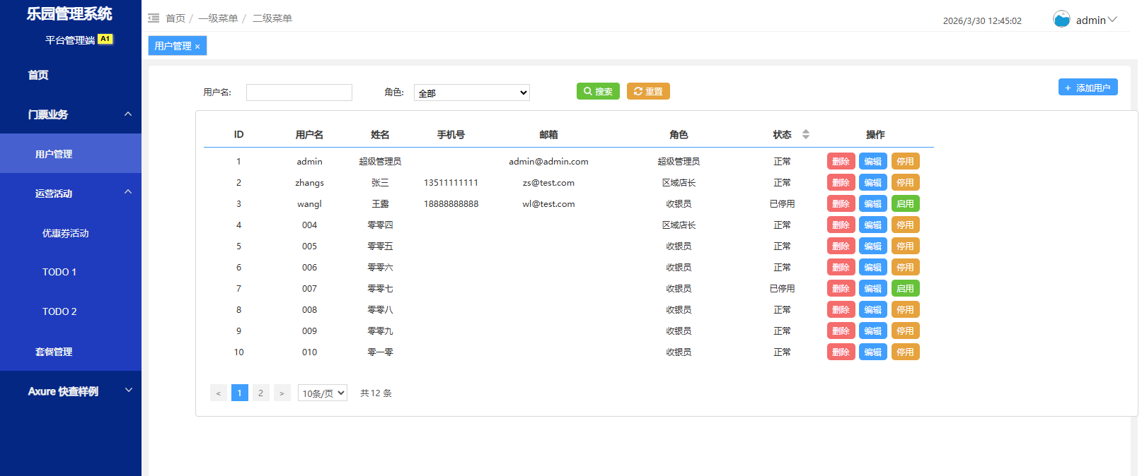Enable user 007 with 启用 button
1142x476 pixels.
click(x=905, y=288)
